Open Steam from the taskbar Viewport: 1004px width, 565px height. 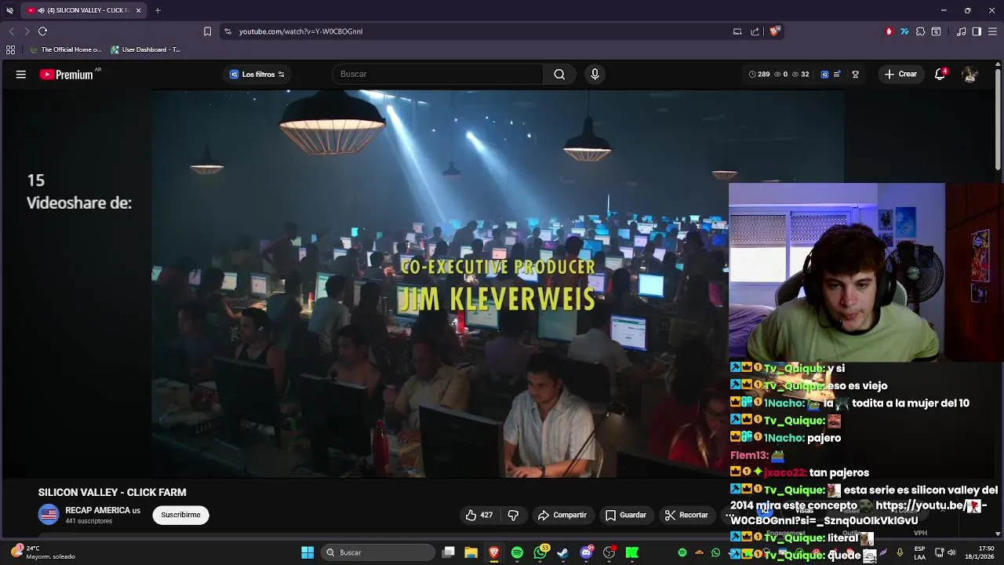click(x=562, y=552)
